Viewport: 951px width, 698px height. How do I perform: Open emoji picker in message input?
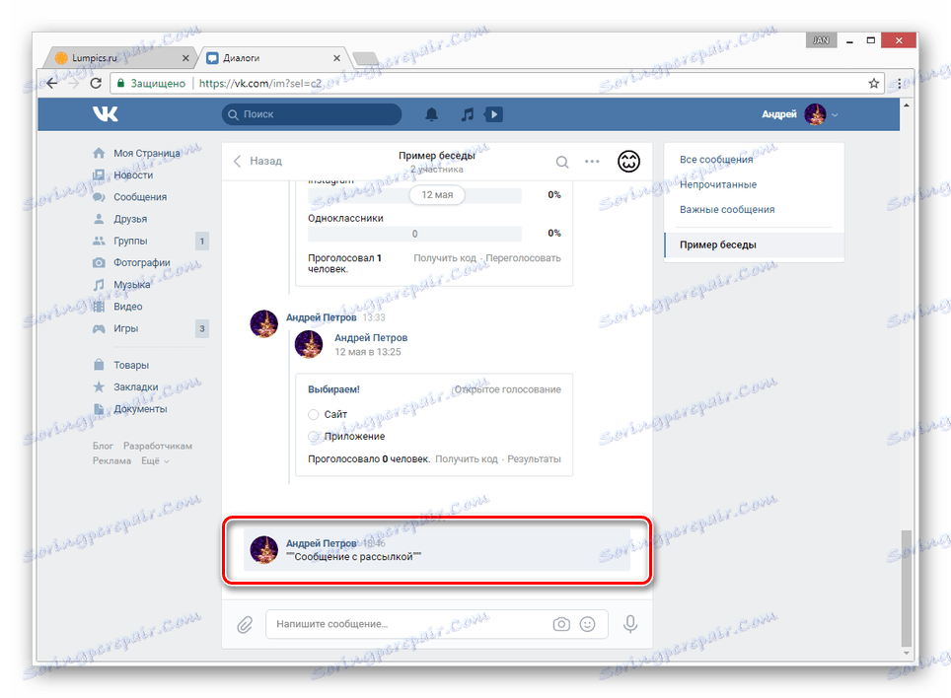click(x=588, y=624)
